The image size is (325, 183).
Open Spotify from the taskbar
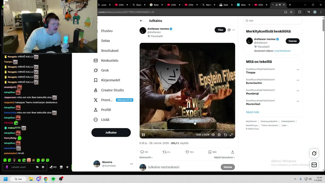pyautogui.click(x=53, y=179)
